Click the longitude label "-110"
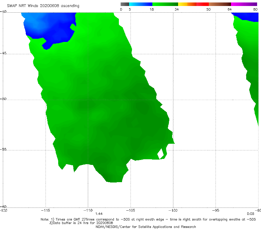This screenshot has width=261, height=229. pyautogui.click(x=88, y=211)
